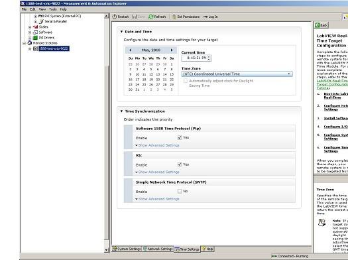The image size is (348, 260).
Task: Switch to the bottom Help tab
Action: point(207,249)
